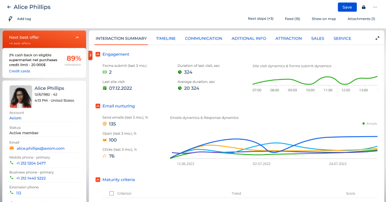Click the emails dynamics line chart

tap(274, 147)
